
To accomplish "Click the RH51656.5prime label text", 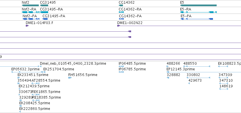I will click(83, 75).
